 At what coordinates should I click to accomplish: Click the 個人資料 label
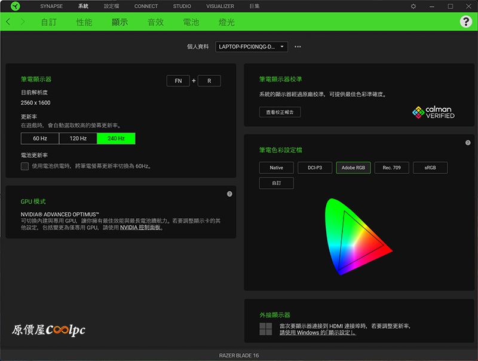[x=198, y=47]
